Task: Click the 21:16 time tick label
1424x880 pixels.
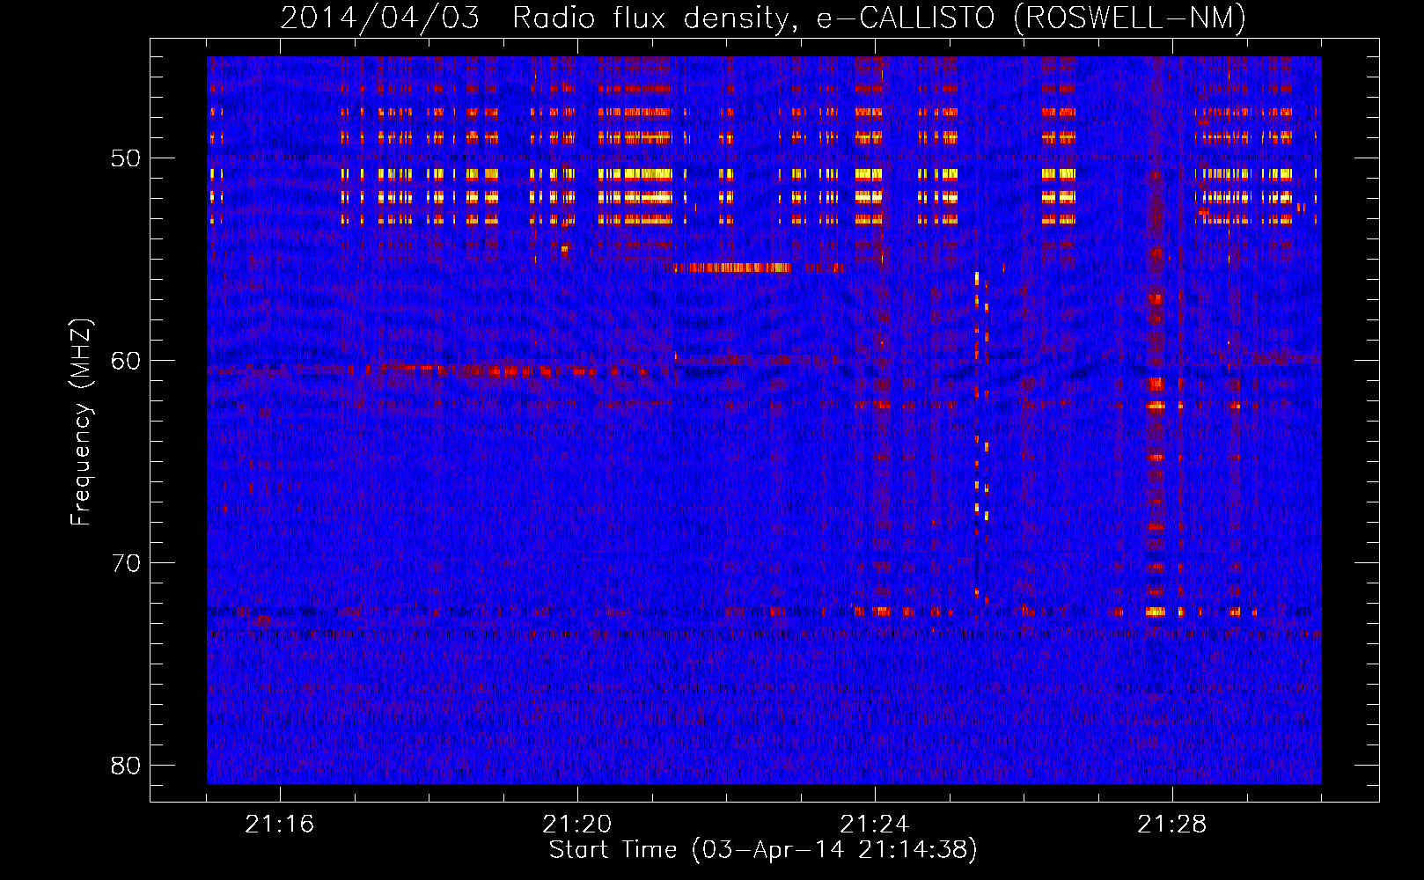Action: pos(280,825)
